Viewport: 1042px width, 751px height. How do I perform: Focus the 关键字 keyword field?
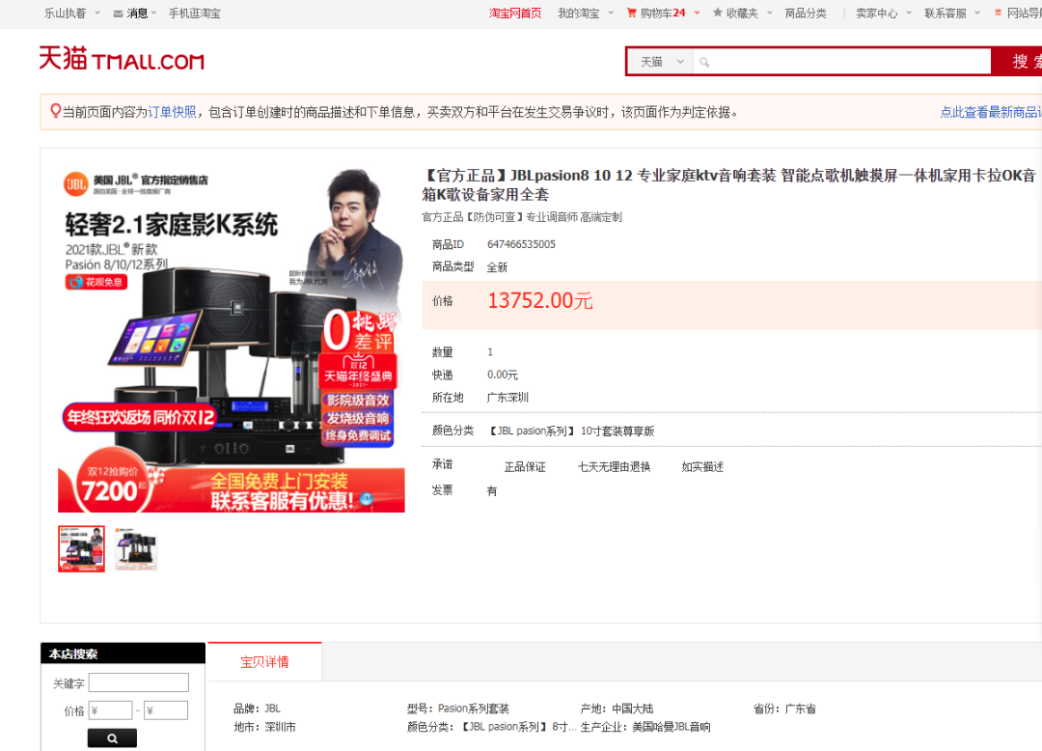point(139,682)
